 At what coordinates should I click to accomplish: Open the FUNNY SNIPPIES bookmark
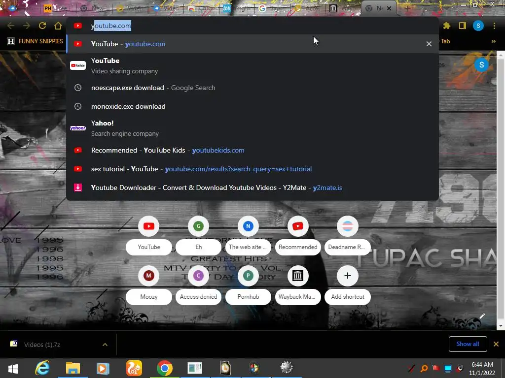coord(35,41)
